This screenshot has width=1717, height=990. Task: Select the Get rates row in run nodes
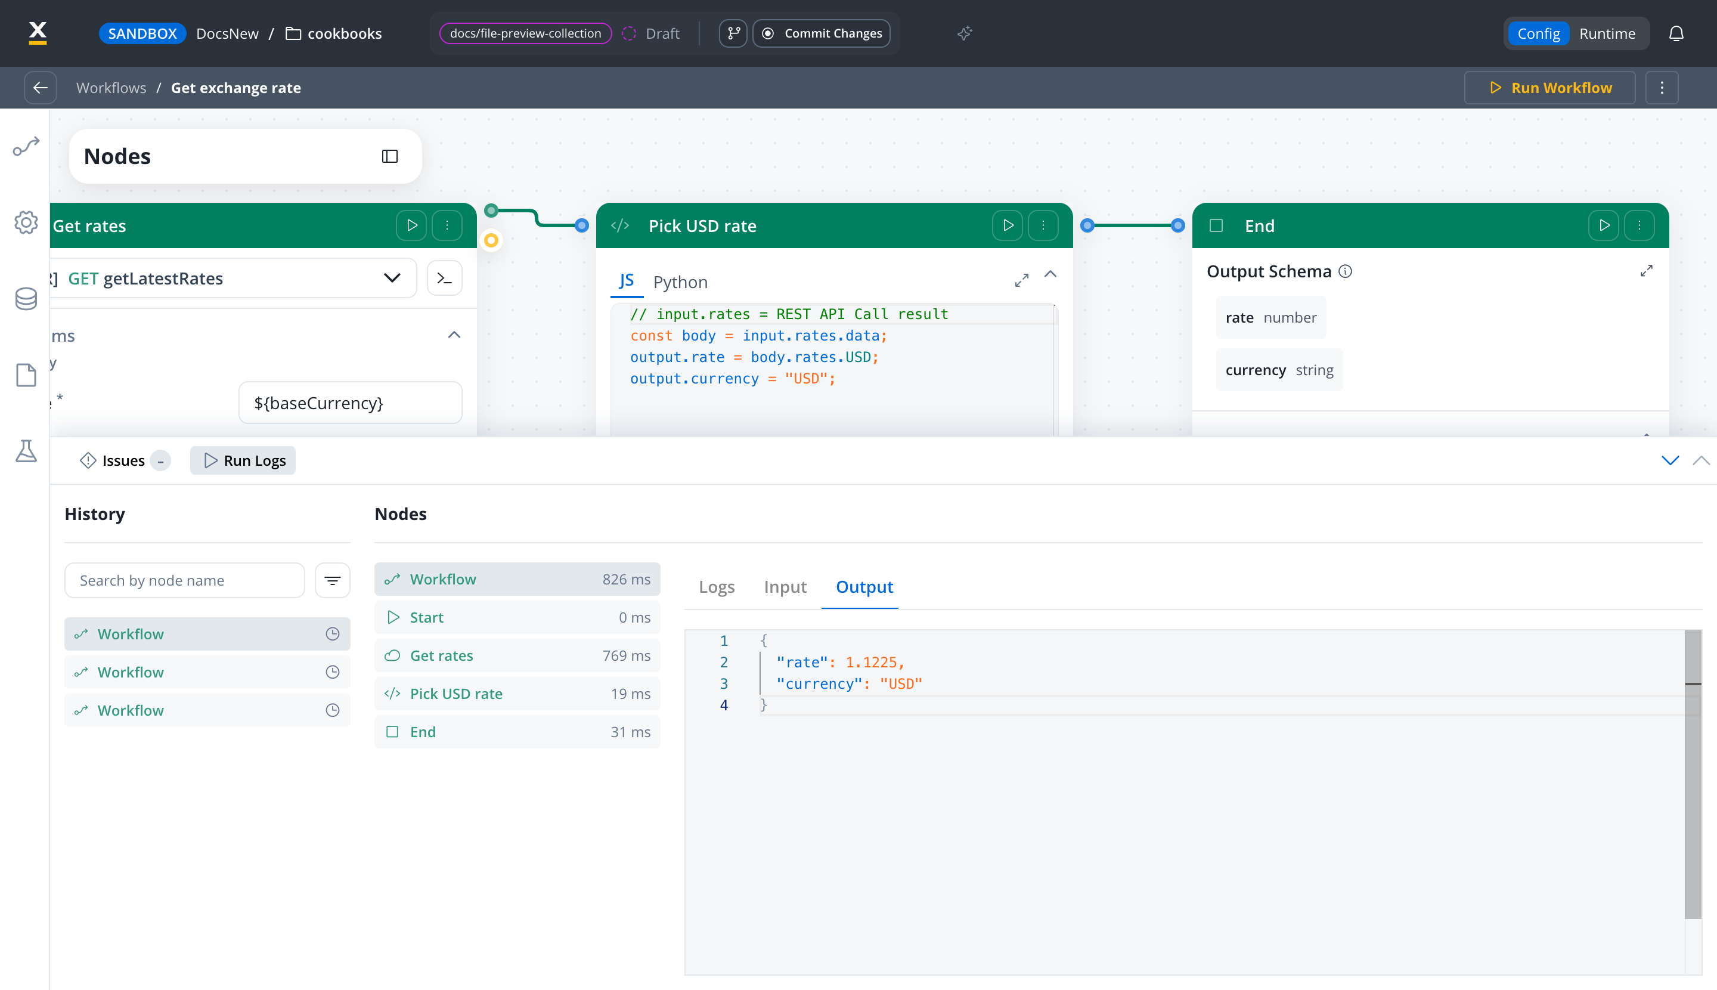point(517,655)
